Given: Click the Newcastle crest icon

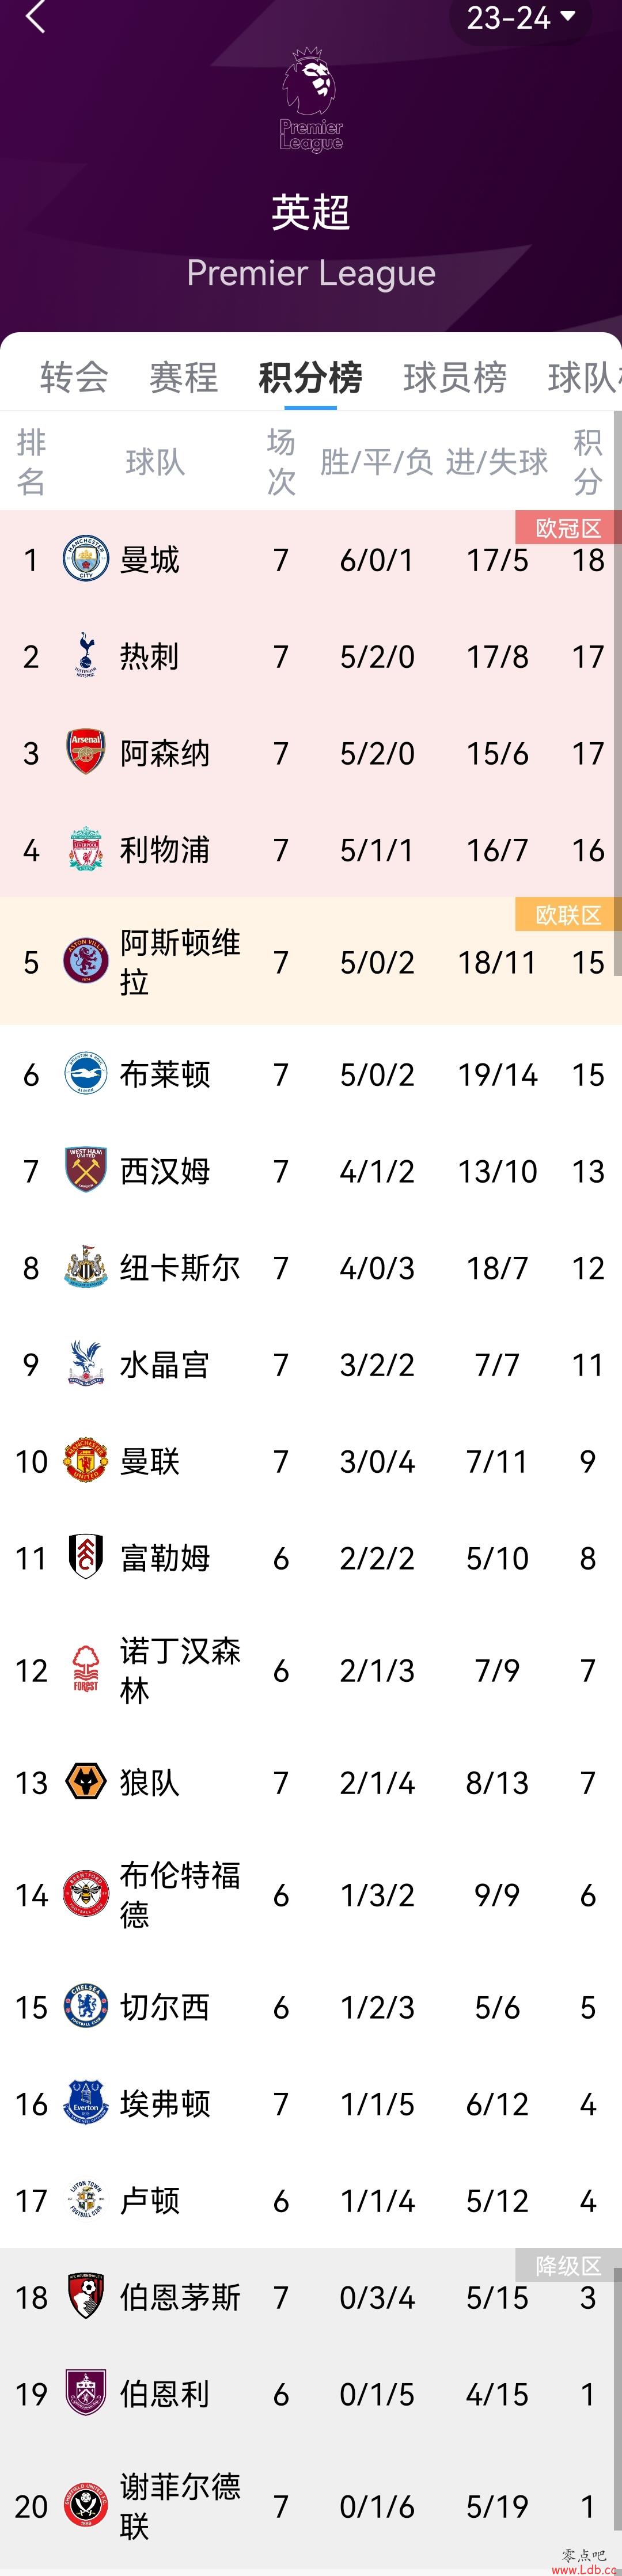Looking at the screenshot, I should point(86,1267).
